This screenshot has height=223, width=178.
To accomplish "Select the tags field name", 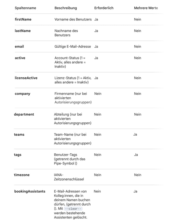I will 18,155.
